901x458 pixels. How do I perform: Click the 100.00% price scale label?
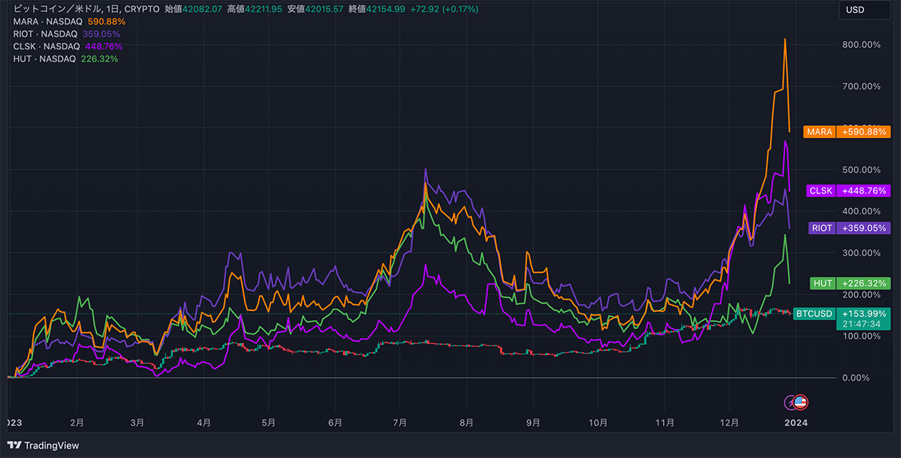point(861,336)
